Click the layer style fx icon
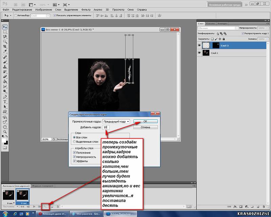Screen dimensions: 271x217 tap(235, 206)
